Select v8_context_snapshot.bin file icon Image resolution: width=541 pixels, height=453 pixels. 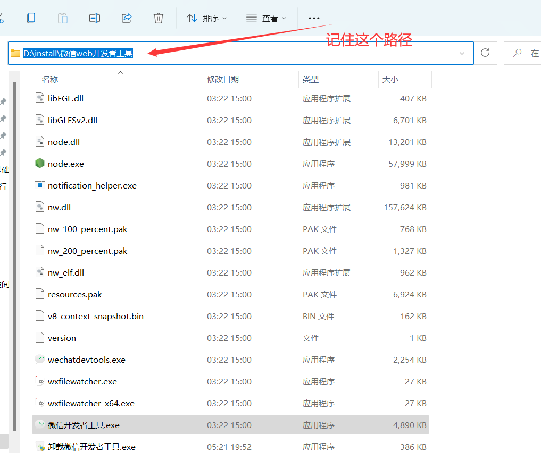click(40, 316)
